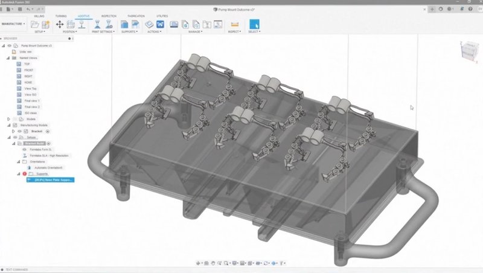Click the Move/Position arrows tool icon
Image resolution: width=483 pixels, height=273 pixels.
[60, 24]
